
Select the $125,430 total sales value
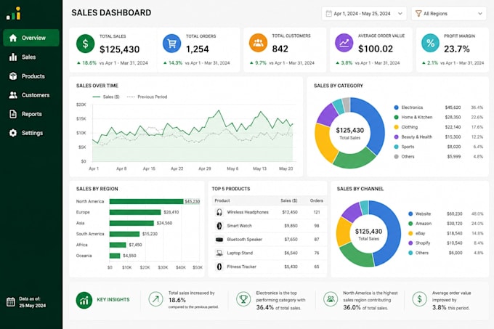pyautogui.click(x=119, y=49)
